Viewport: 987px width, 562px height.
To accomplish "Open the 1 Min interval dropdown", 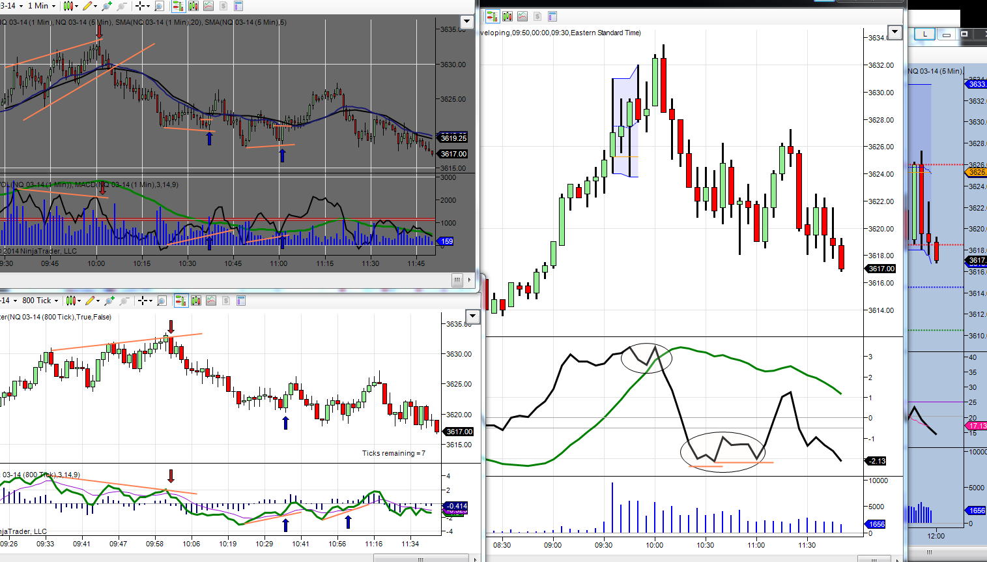I will (x=42, y=6).
